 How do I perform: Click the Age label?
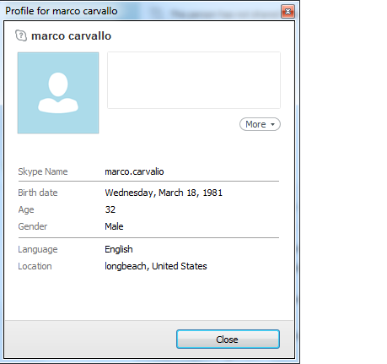coord(26,209)
